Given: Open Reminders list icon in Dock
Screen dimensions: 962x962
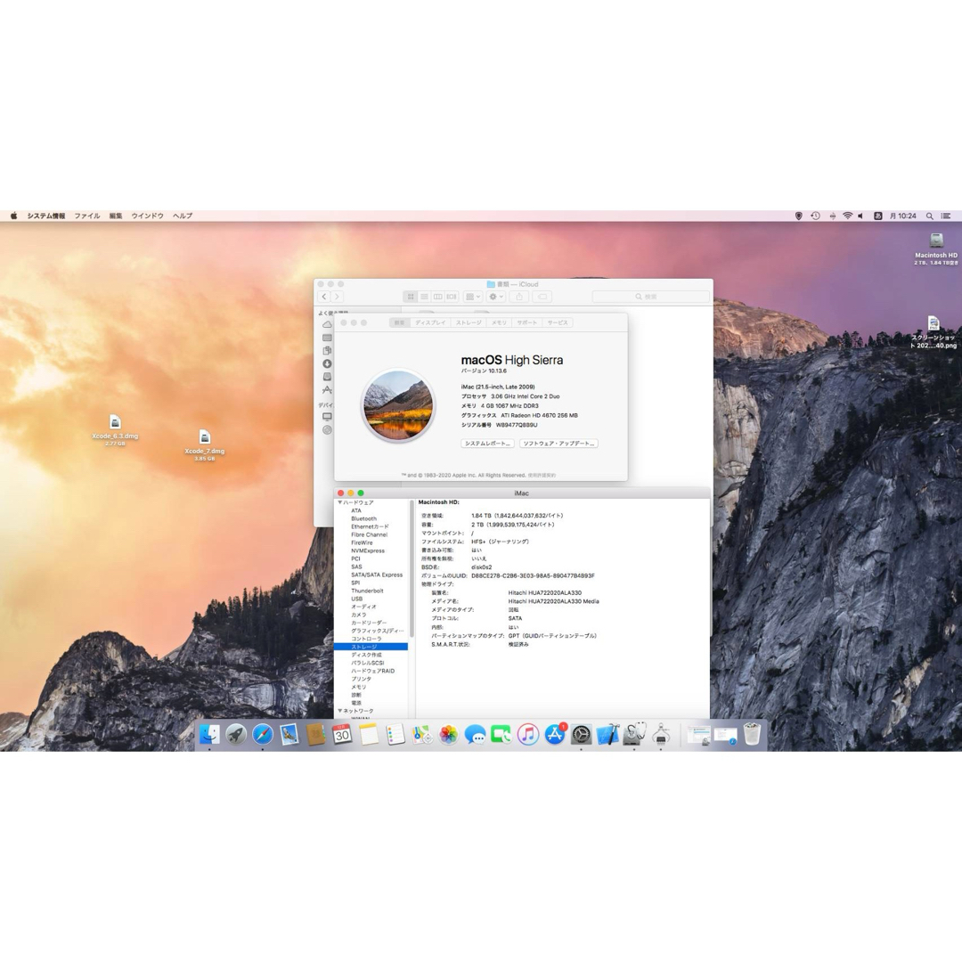Looking at the screenshot, I should [x=395, y=734].
